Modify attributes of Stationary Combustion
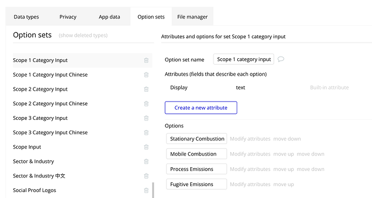Viewport: 372px width, 198px height. click(250, 139)
